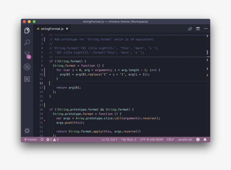This screenshot has height=170, width=231.
Task: Synchronize changes using the sync icon
Action: click(42, 139)
